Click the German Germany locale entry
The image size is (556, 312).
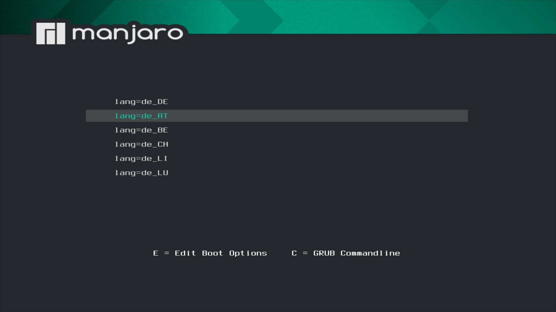(x=141, y=101)
